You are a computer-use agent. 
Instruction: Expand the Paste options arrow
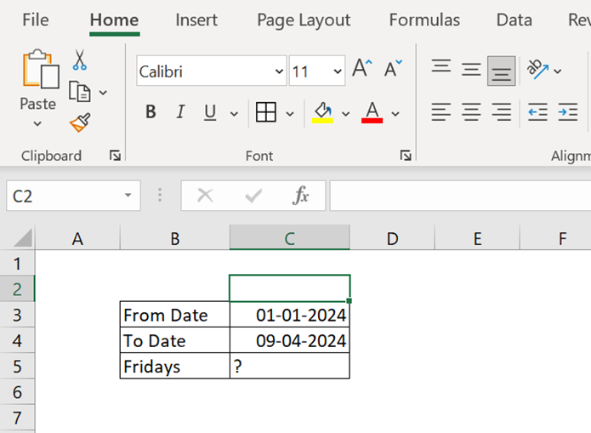[37, 123]
